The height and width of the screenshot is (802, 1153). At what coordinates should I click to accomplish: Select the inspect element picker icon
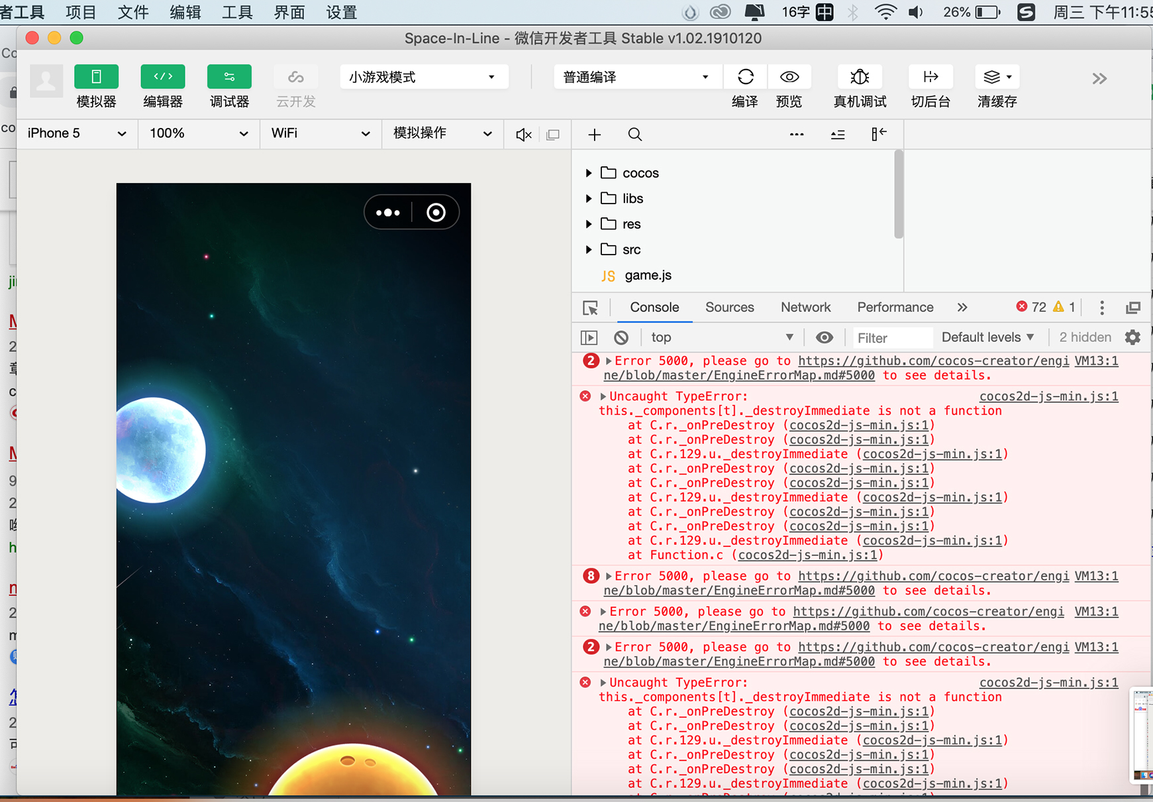click(590, 308)
